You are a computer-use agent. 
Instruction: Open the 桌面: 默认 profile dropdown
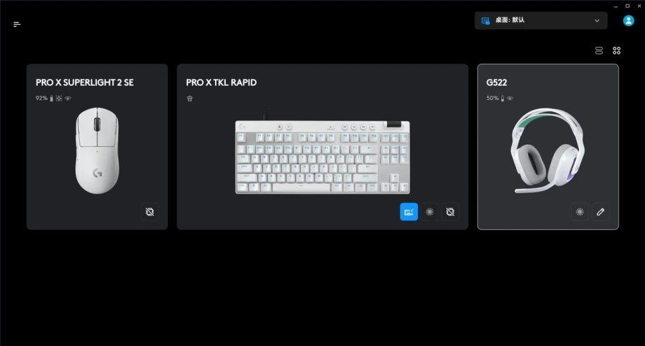[541, 21]
